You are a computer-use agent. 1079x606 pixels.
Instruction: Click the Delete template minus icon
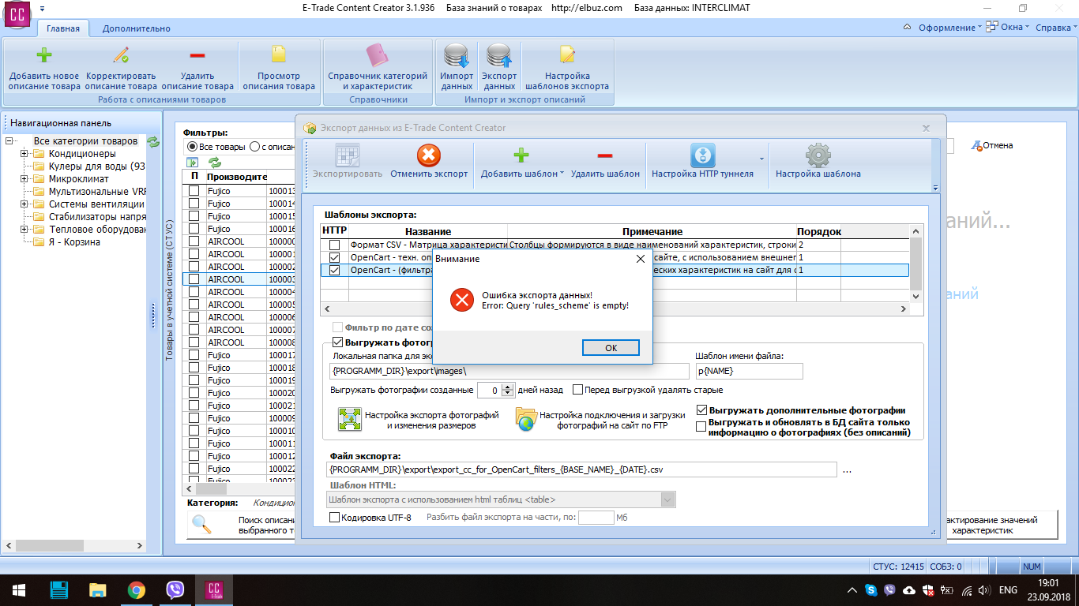click(605, 155)
